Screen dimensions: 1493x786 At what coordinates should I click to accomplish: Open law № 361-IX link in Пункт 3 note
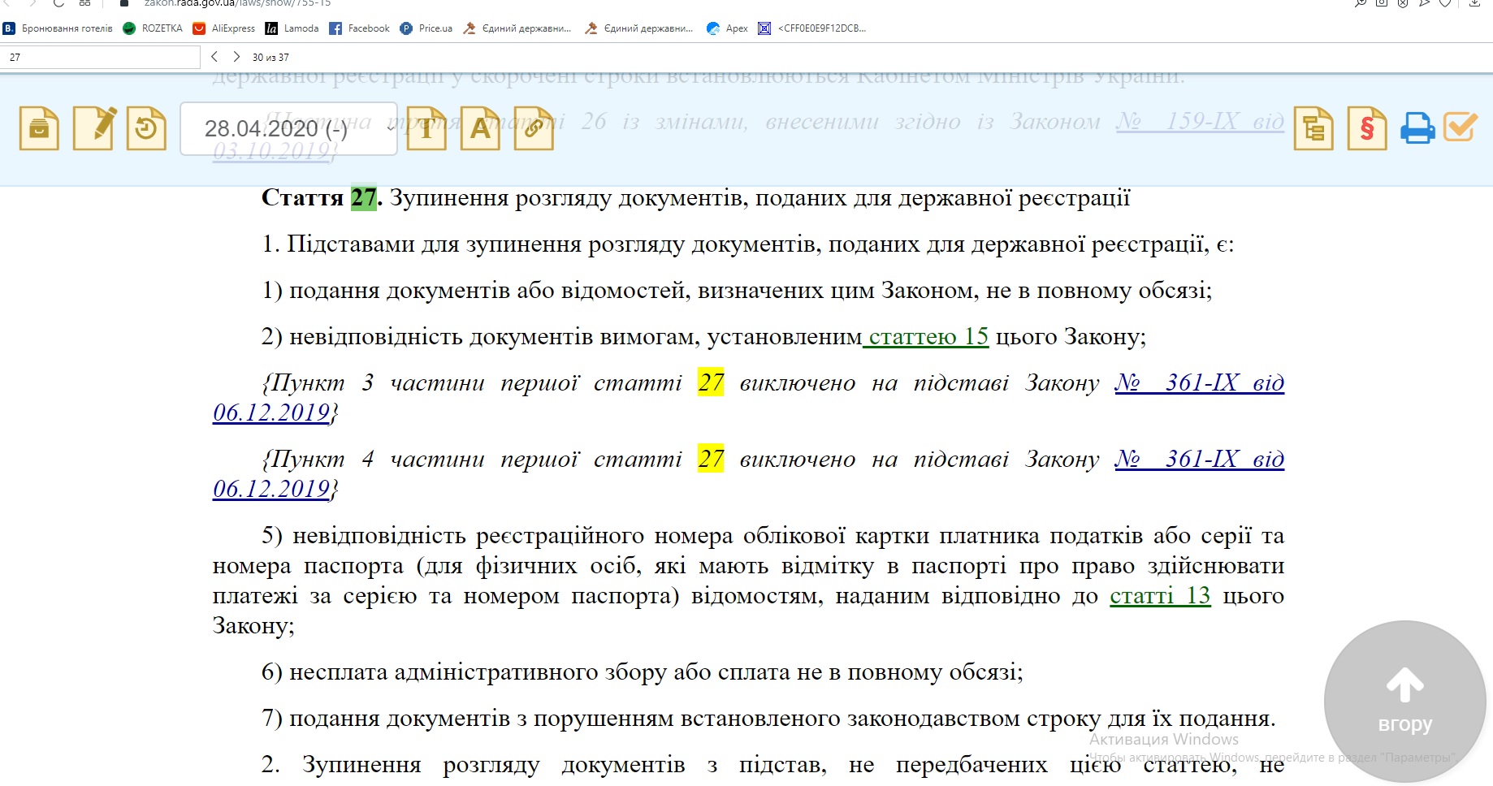(1200, 382)
